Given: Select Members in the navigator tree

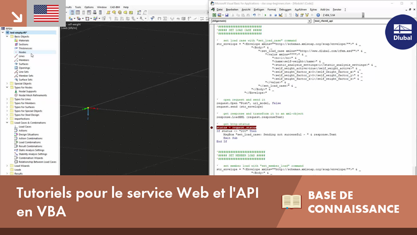Looking at the screenshot, I should [x=24, y=60].
